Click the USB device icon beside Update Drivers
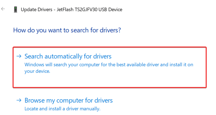 click(x=16, y=10)
